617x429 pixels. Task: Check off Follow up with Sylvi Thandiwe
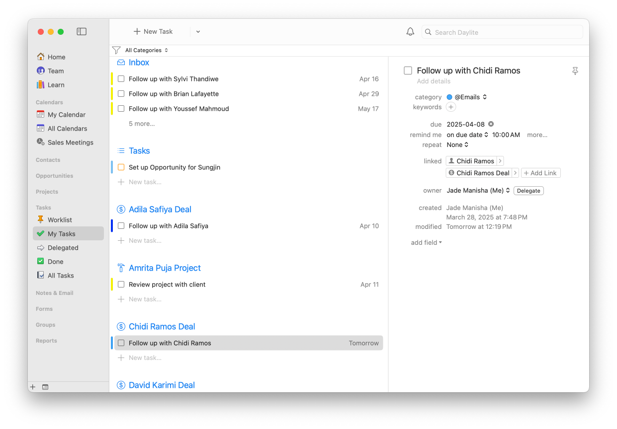coord(121,79)
